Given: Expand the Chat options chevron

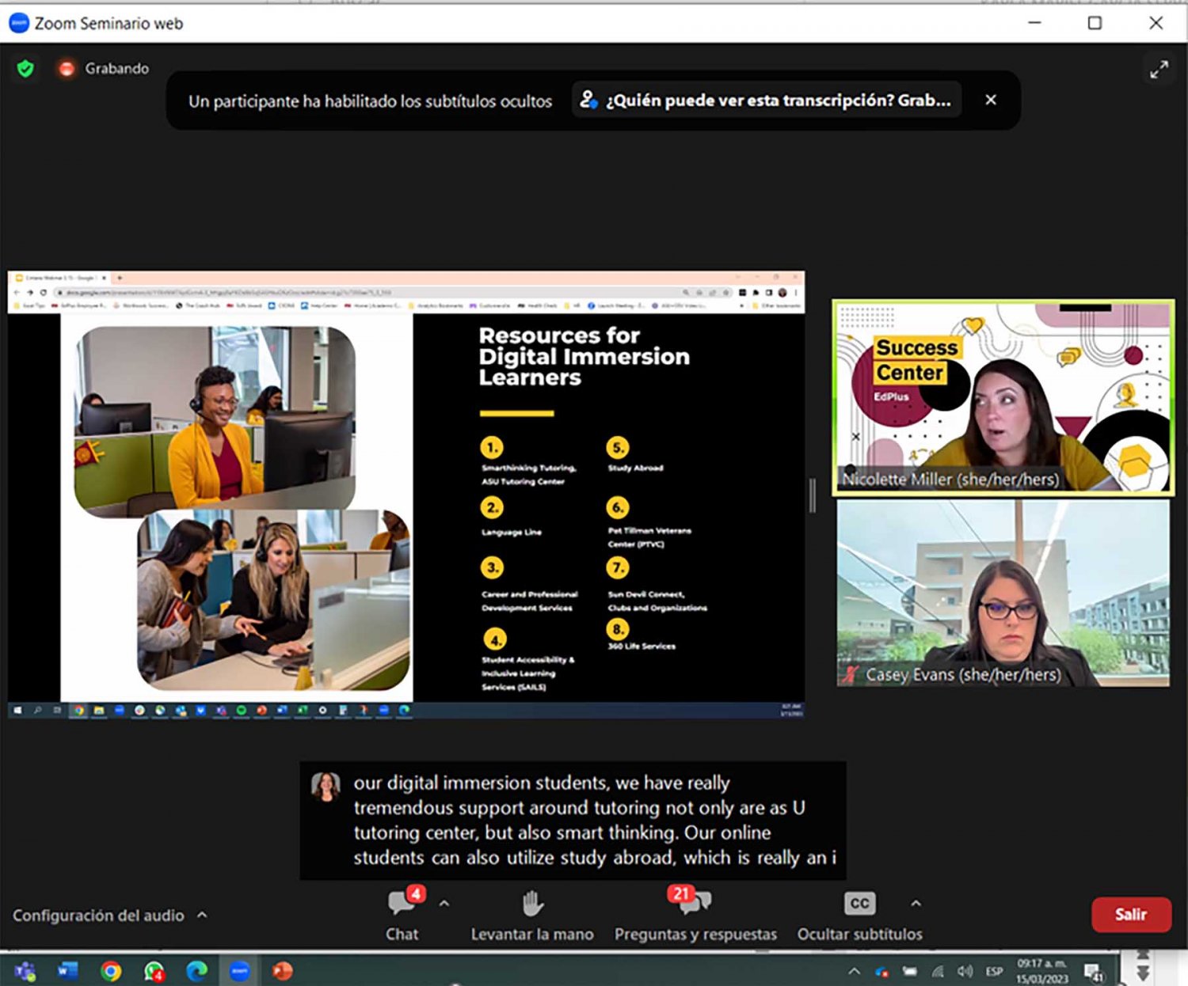Looking at the screenshot, I should (444, 903).
